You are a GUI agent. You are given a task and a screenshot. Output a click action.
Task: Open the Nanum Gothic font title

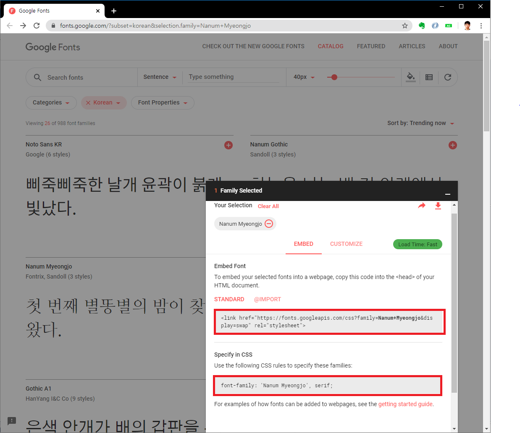[x=269, y=144]
